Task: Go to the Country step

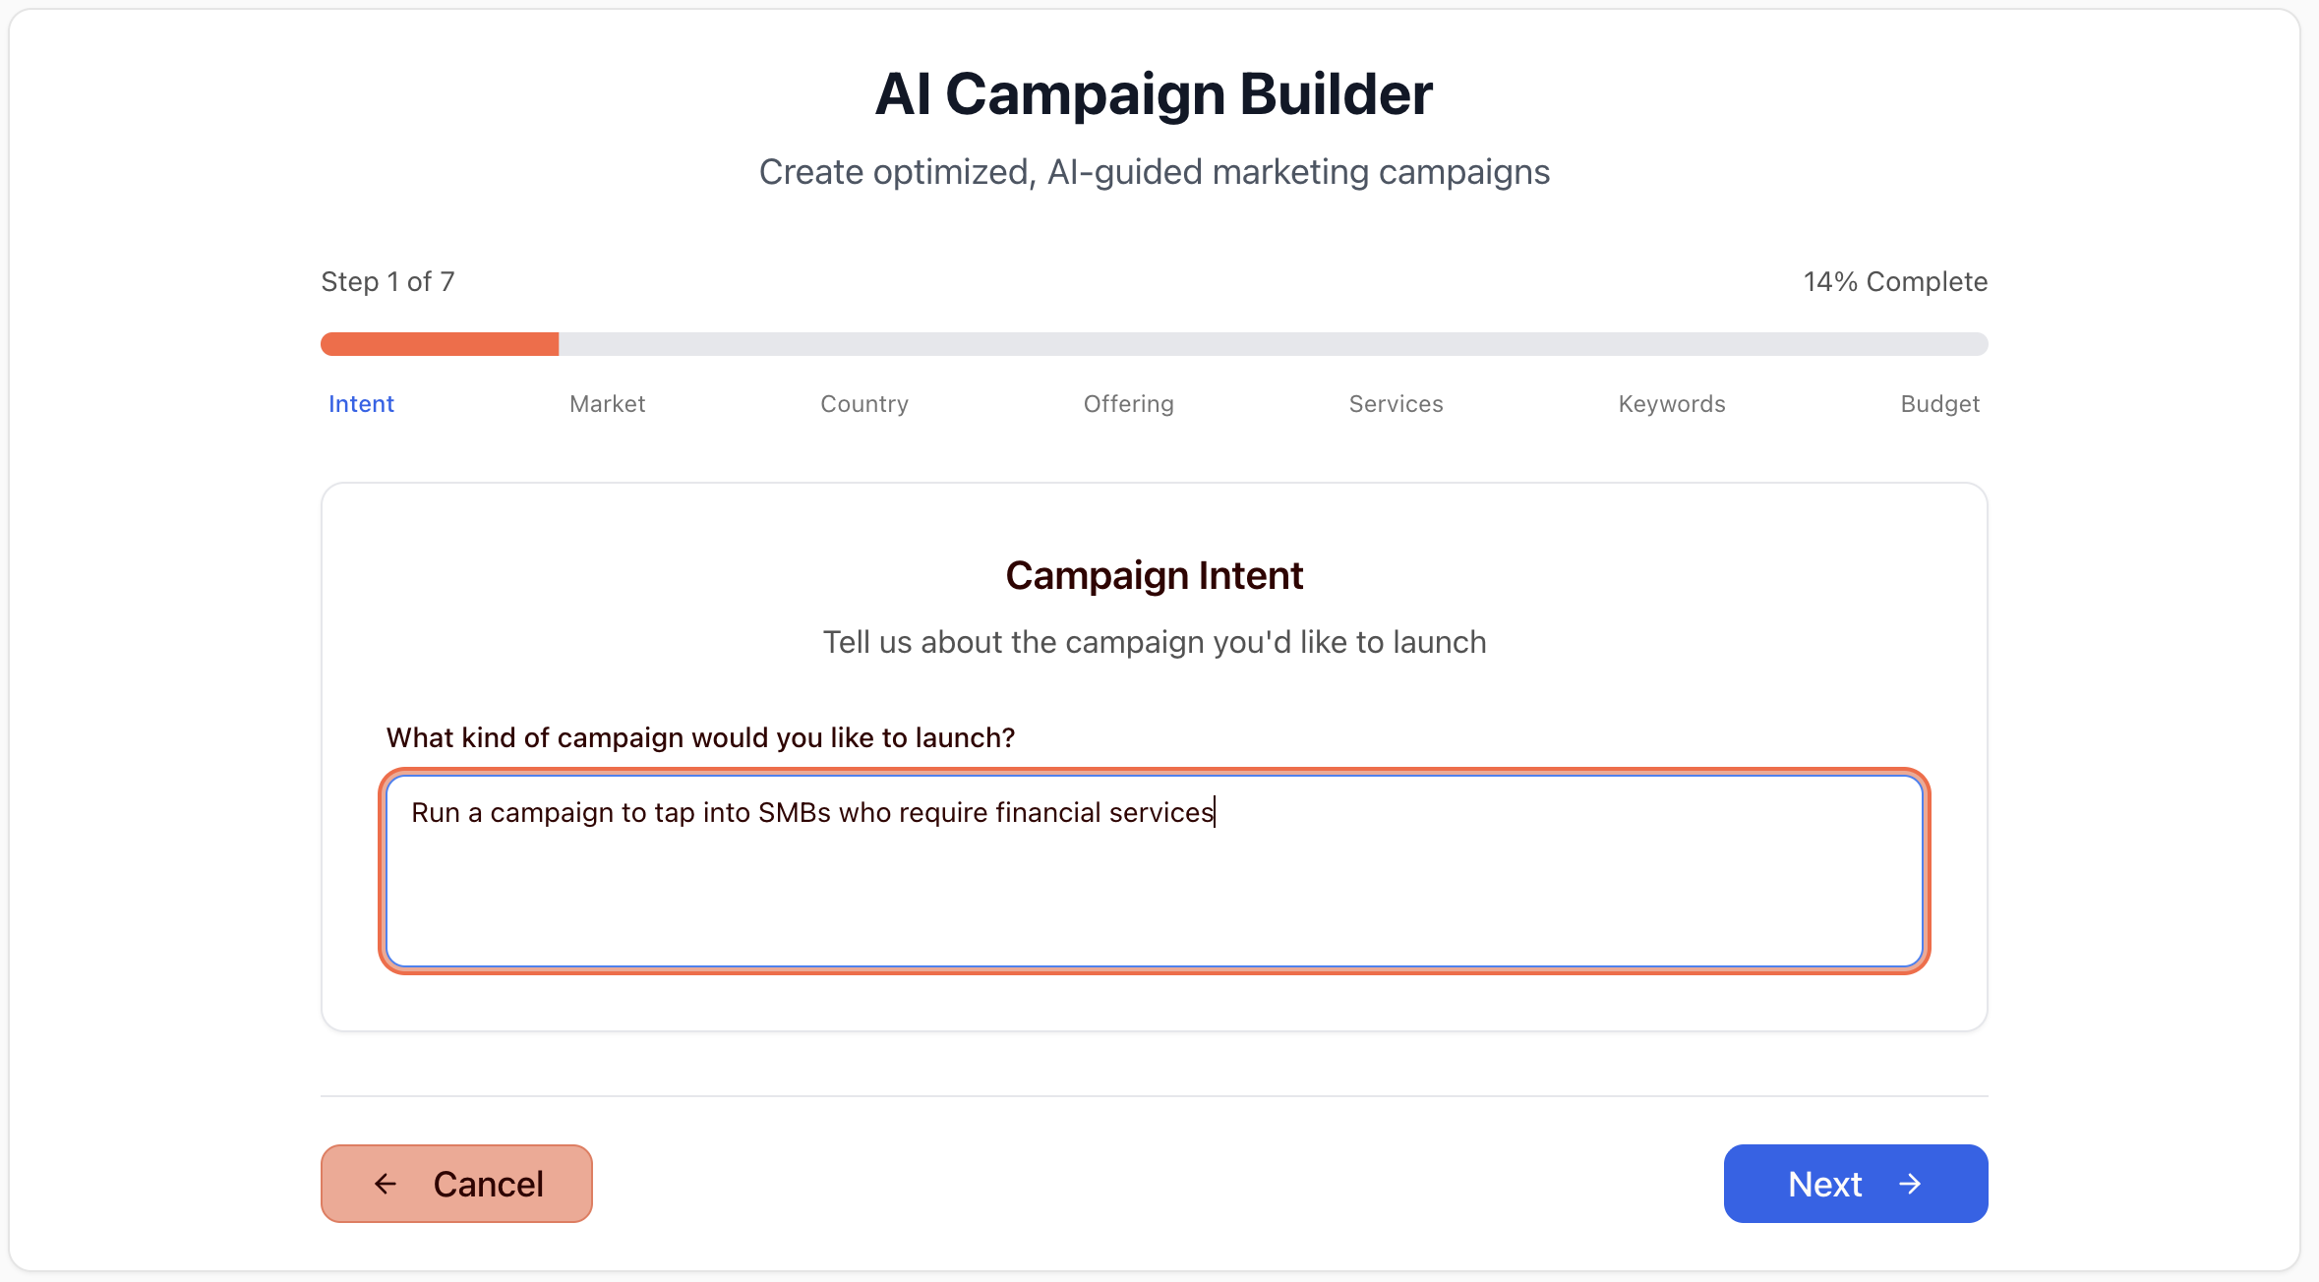Action: pyautogui.click(x=864, y=404)
